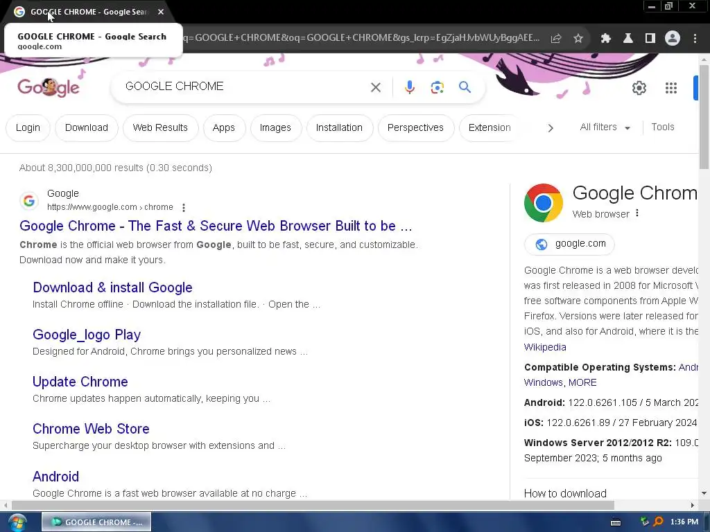Clear the search box with the X icon
The image size is (710, 532).
click(x=375, y=87)
